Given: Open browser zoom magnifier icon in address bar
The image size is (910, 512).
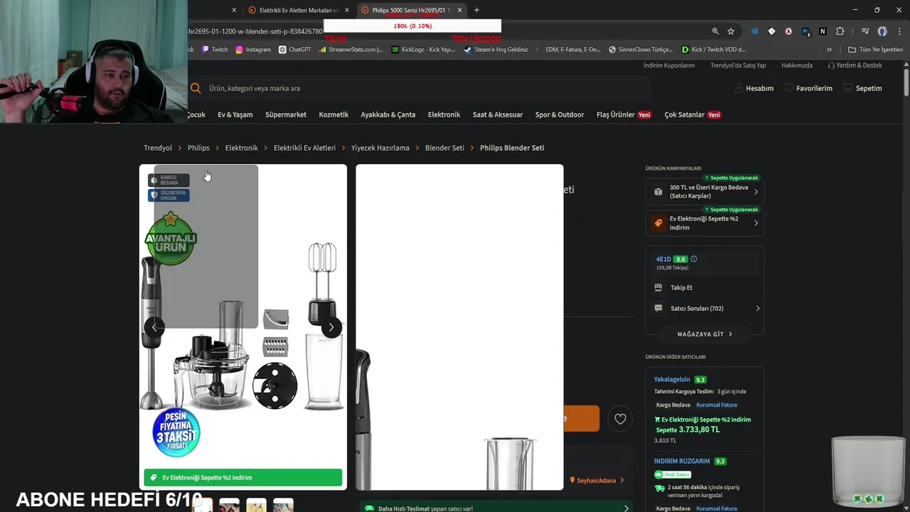Looking at the screenshot, I should click(715, 31).
